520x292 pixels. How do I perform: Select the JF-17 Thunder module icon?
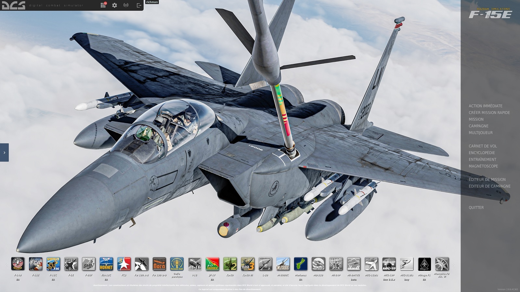pos(212,264)
